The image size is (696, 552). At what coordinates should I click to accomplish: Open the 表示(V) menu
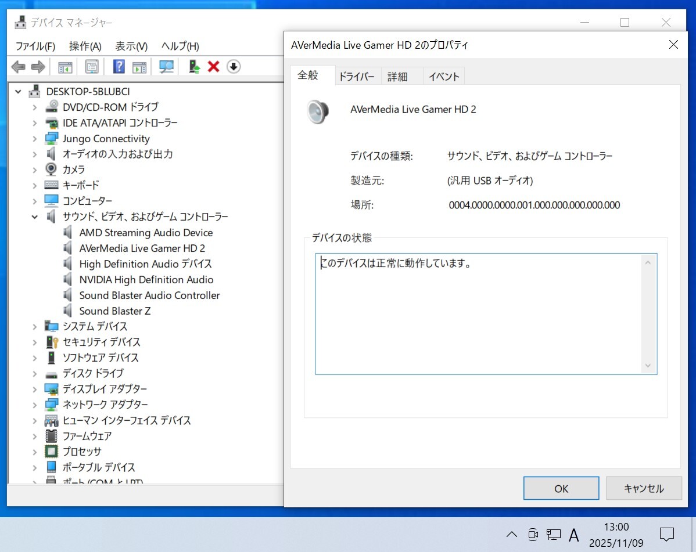pos(131,46)
